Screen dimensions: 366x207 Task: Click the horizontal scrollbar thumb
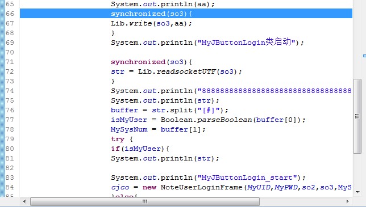145,201
